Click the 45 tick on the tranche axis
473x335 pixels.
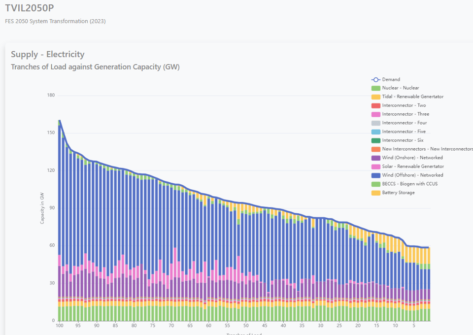click(x=265, y=326)
